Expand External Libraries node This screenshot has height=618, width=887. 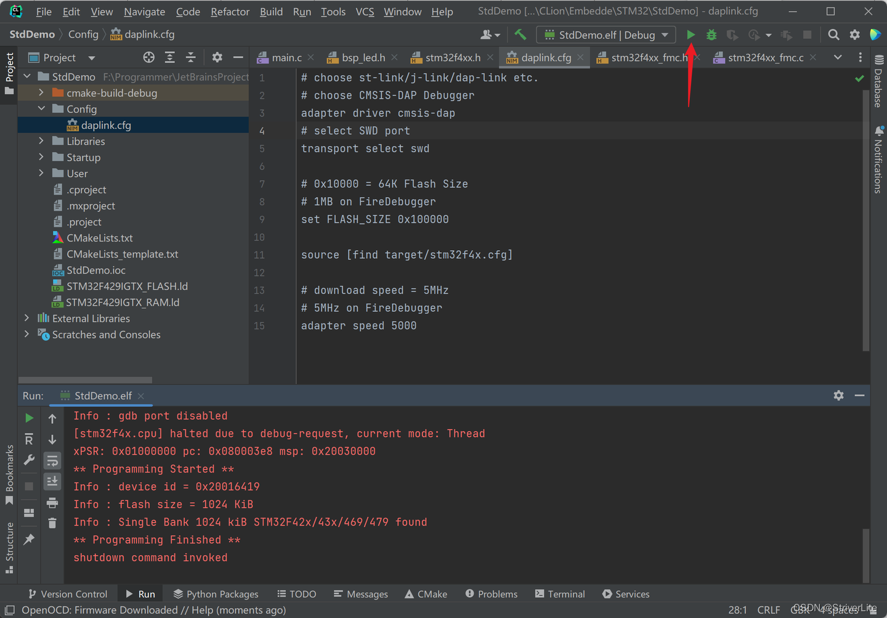click(x=27, y=318)
